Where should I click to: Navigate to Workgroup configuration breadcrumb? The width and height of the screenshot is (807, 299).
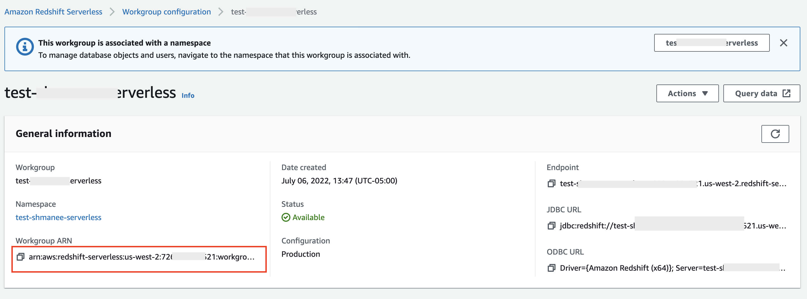click(x=166, y=12)
